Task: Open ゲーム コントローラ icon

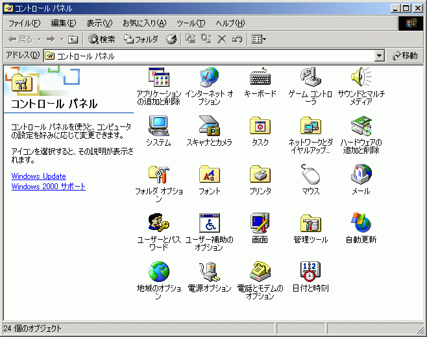Action: [x=310, y=78]
